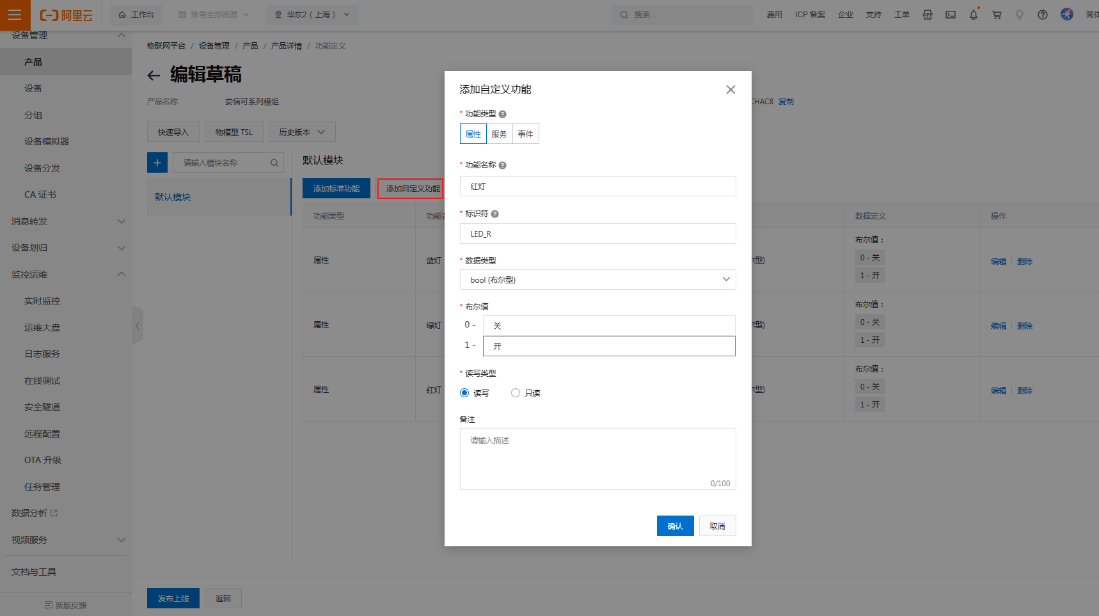Select the 只读 radio option
The image size is (1099, 616).
pyautogui.click(x=516, y=393)
